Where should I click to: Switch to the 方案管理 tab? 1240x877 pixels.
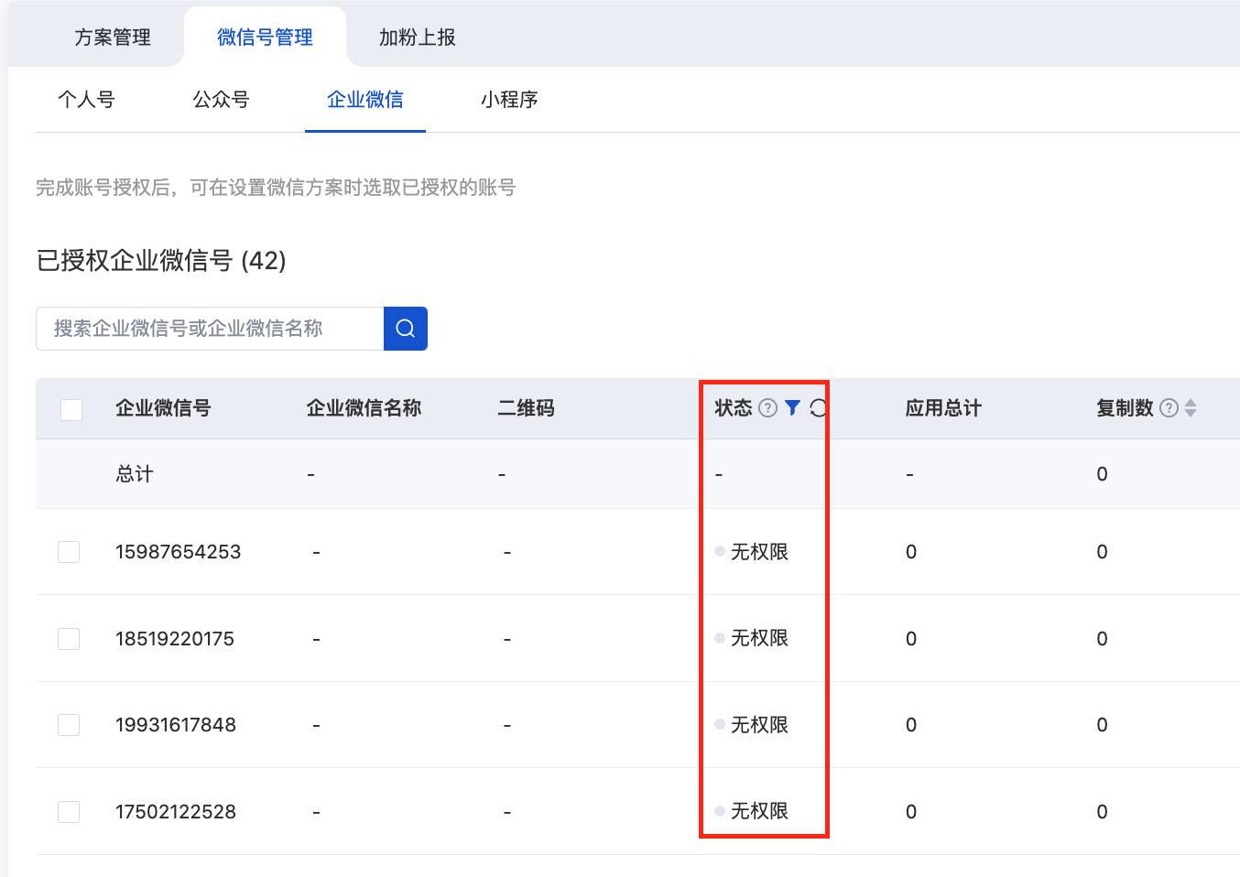point(113,38)
